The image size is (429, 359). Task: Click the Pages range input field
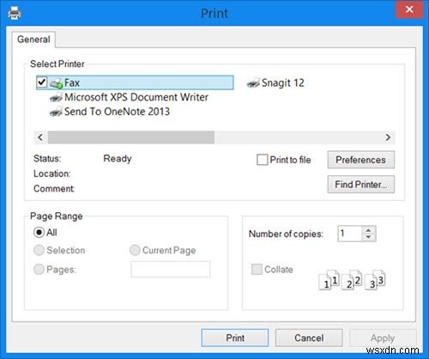[x=171, y=269]
